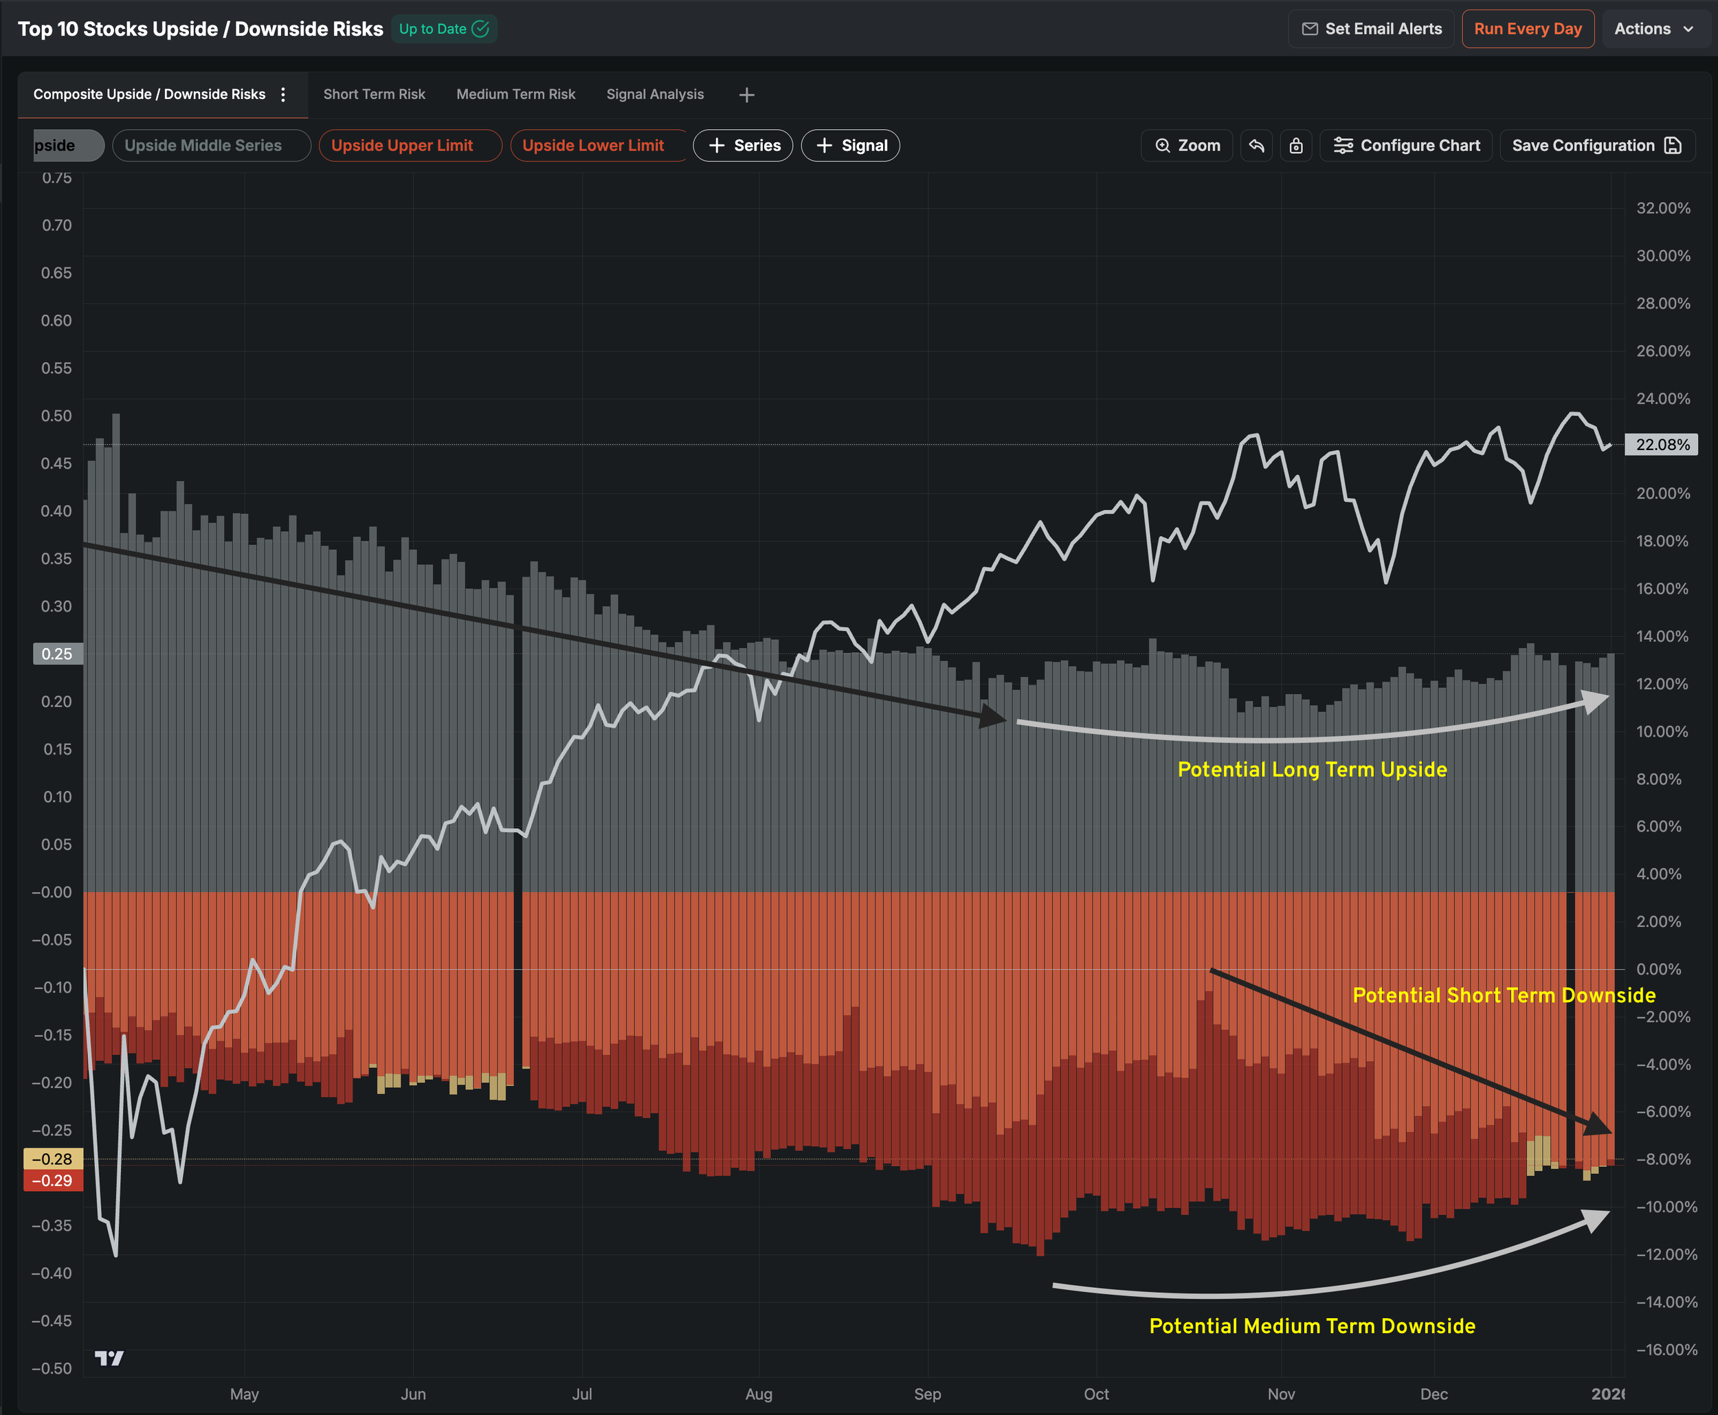Open the add Signal menu
The image size is (1718, 1415).
coord(850,146)
